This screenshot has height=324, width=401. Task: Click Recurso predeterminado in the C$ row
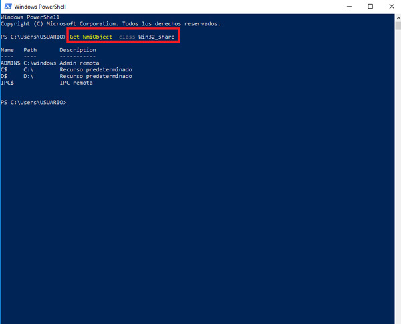pos(96,69)
